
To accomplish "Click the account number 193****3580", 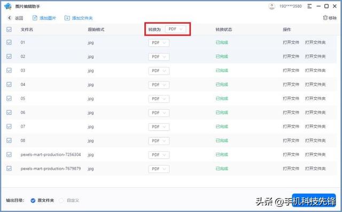I will [291, 6].
